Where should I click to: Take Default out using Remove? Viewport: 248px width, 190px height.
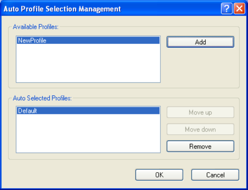tap(200, 146)
